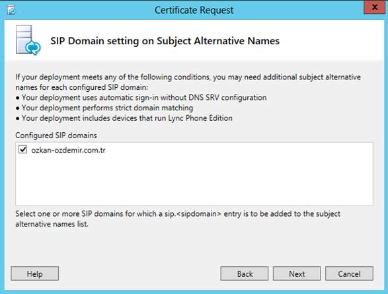Click the Lync Phone Edition bullet line

pyautogui.click(x=124, y=118)
